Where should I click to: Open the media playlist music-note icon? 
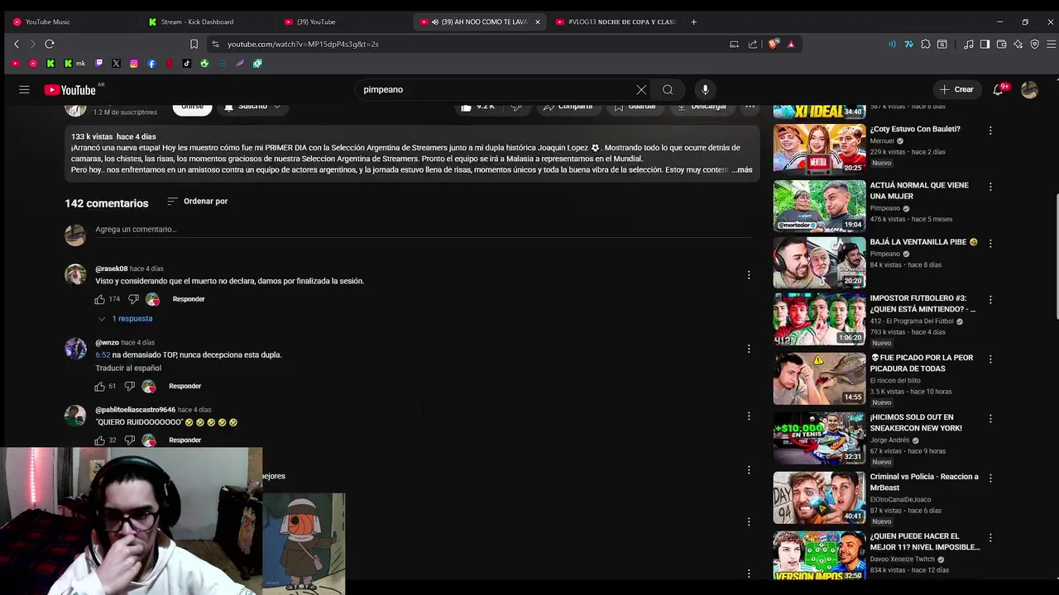969,44
